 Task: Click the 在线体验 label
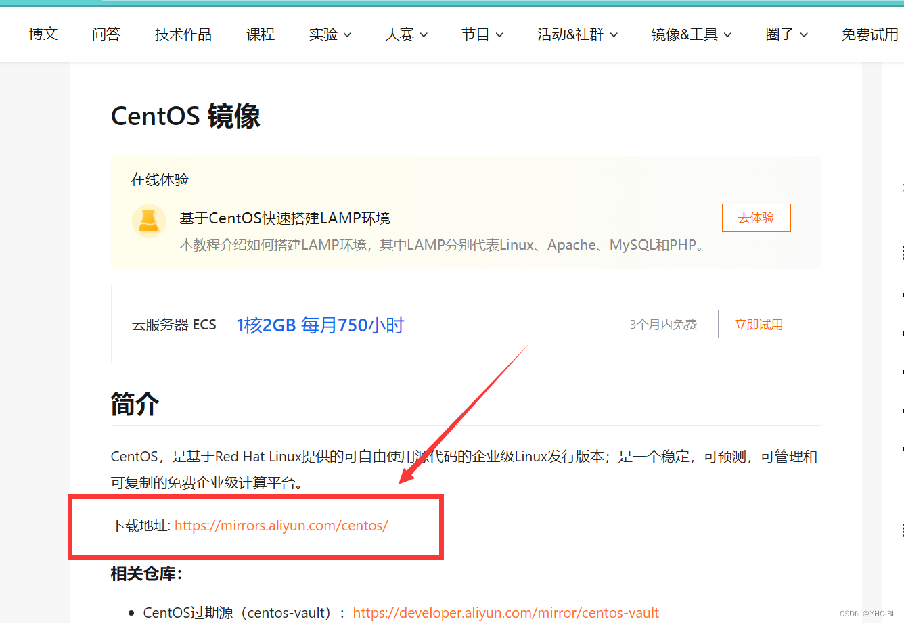[x=160, y=180]
